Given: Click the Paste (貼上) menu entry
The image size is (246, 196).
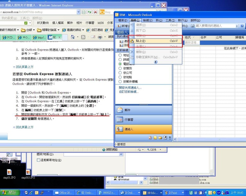Looking at the screenshot, I should 155,41.
